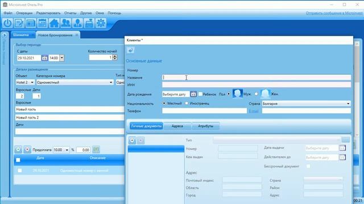Select the Муж. radio button

(x=229, y=94)
